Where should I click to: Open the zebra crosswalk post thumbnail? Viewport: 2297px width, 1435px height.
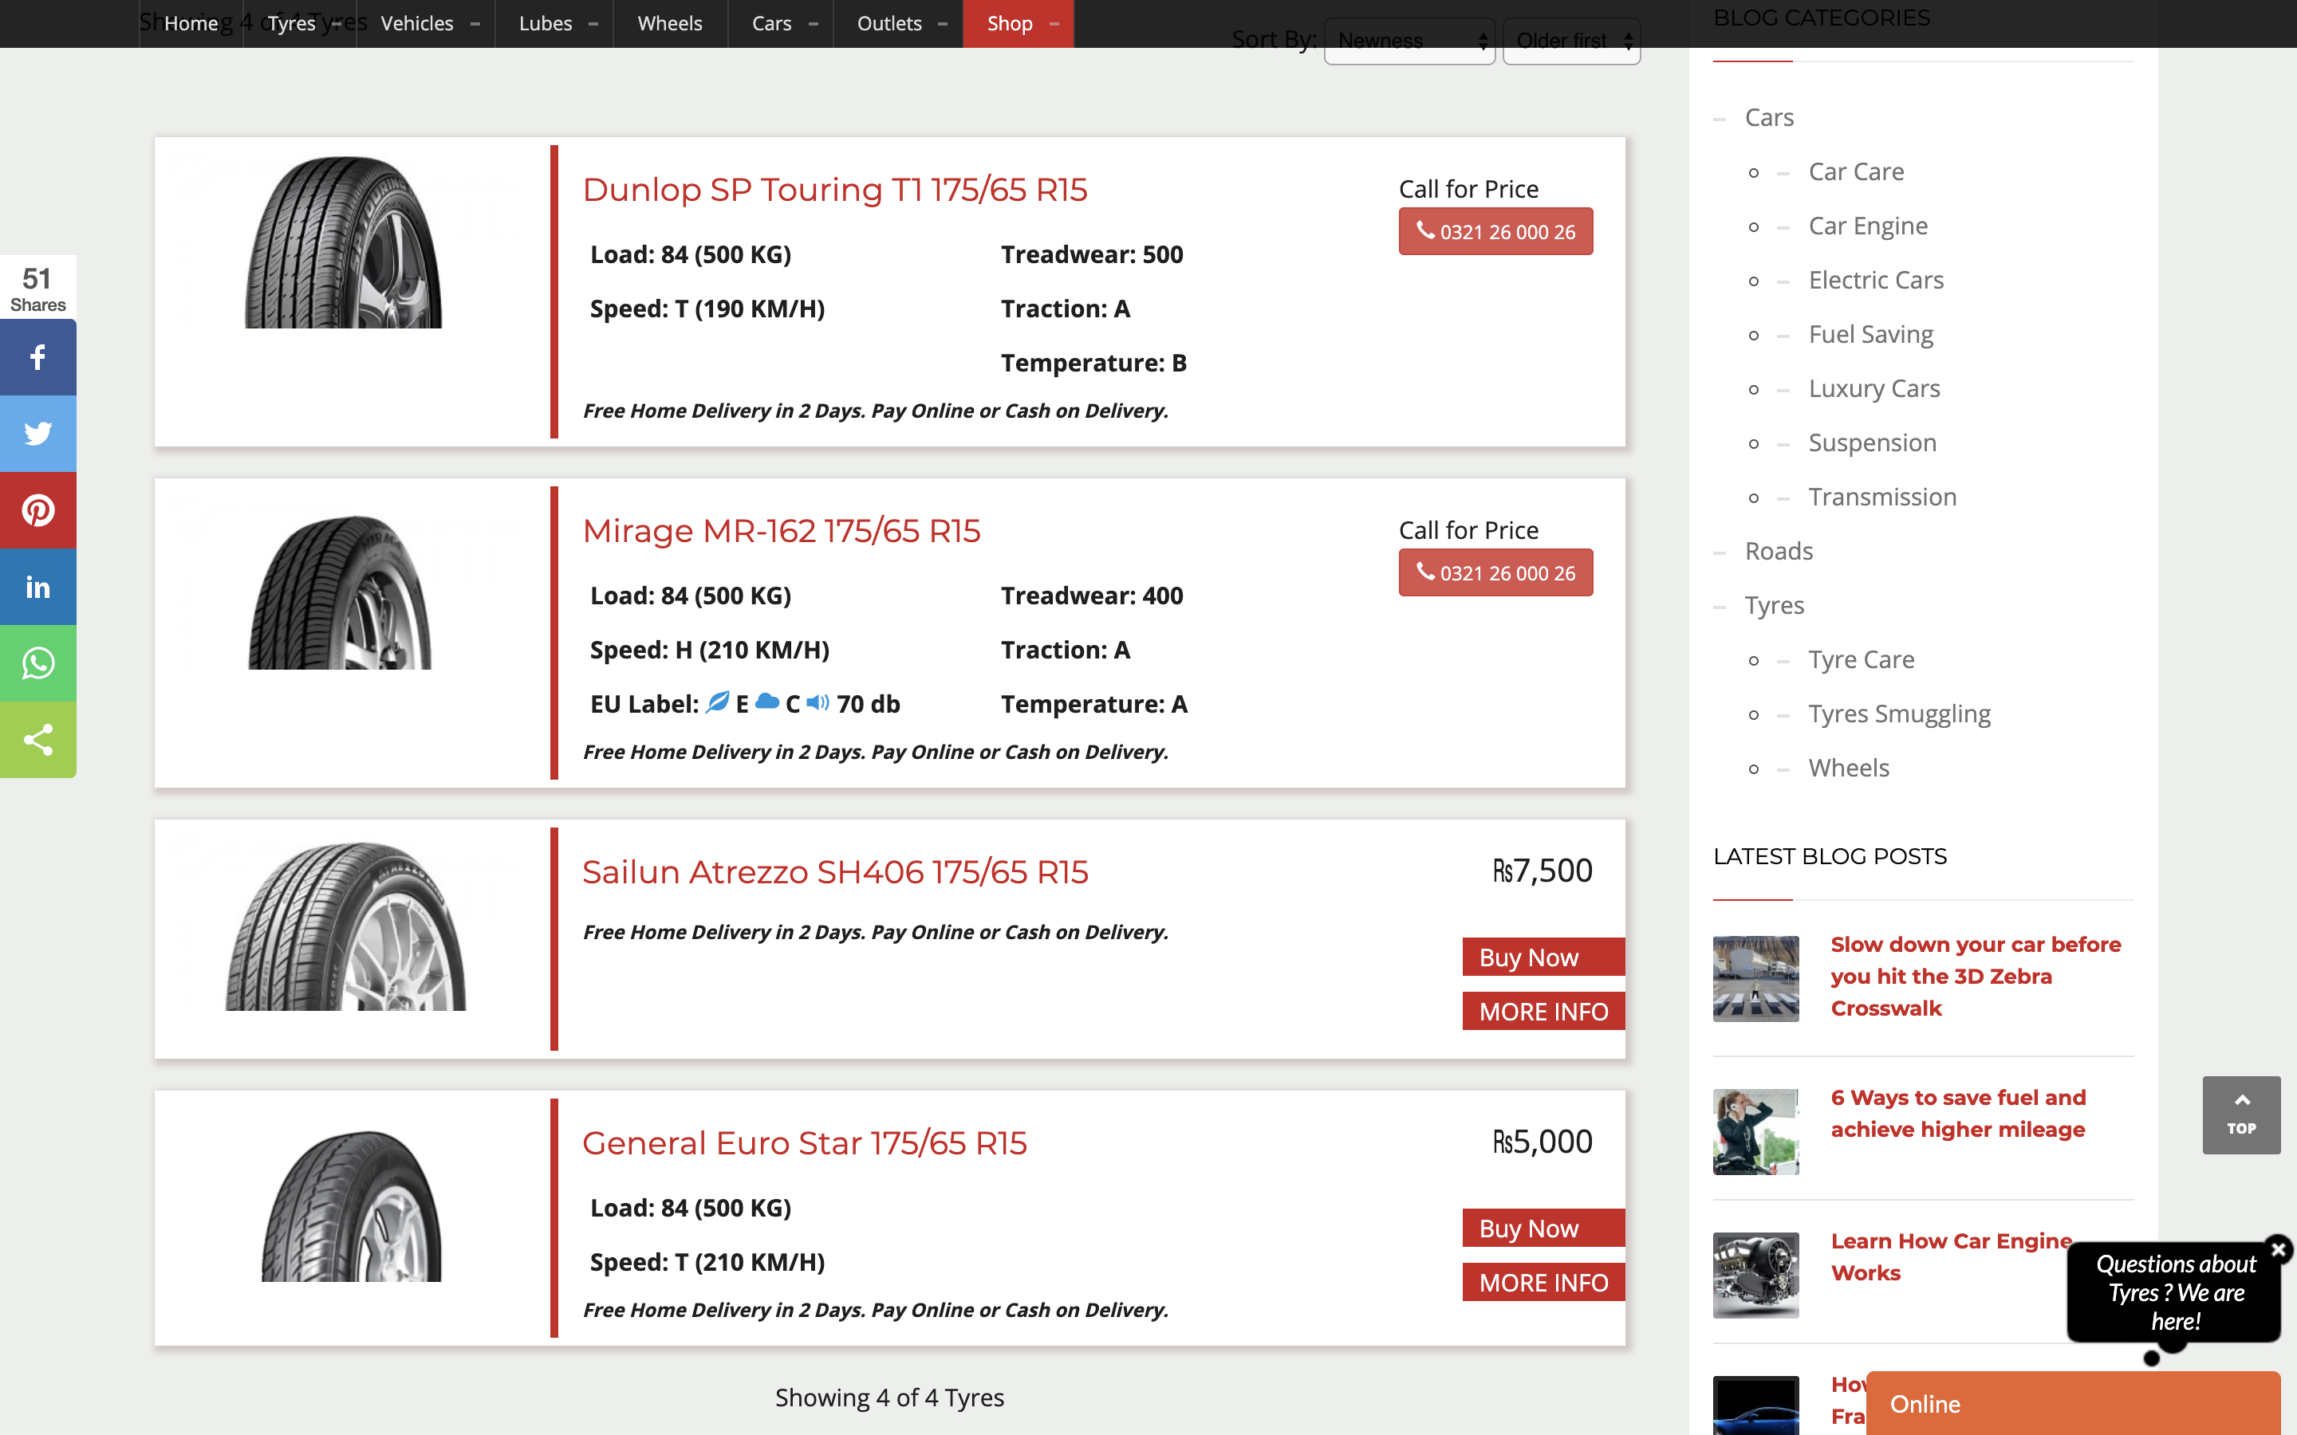click(x=1755, y=978)
